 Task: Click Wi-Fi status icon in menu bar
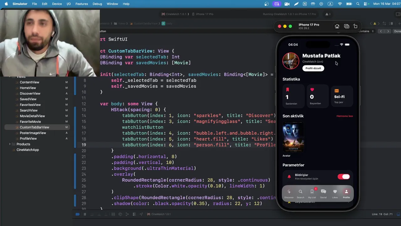[x=340, y=4]
